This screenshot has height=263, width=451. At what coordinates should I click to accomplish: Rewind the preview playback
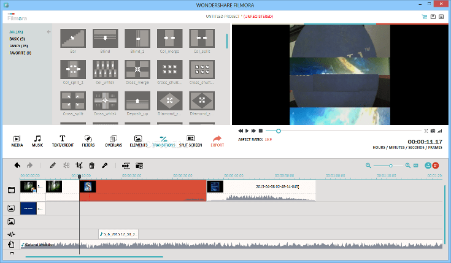241,131
